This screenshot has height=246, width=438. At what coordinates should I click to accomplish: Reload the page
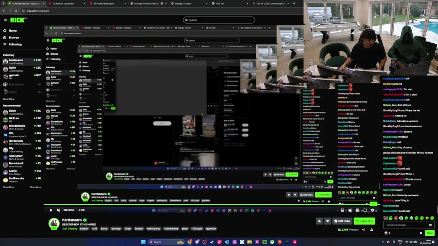16,11
